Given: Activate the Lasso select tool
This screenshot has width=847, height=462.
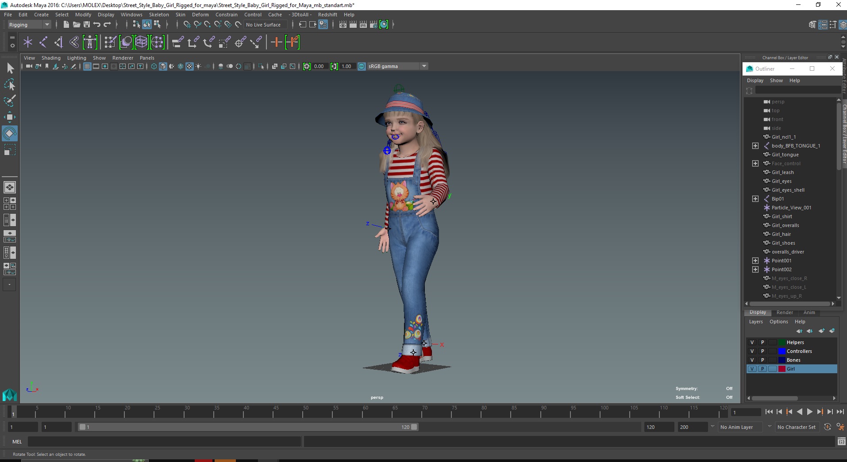Looking at the screenshot, I should (x=10, y=84).
